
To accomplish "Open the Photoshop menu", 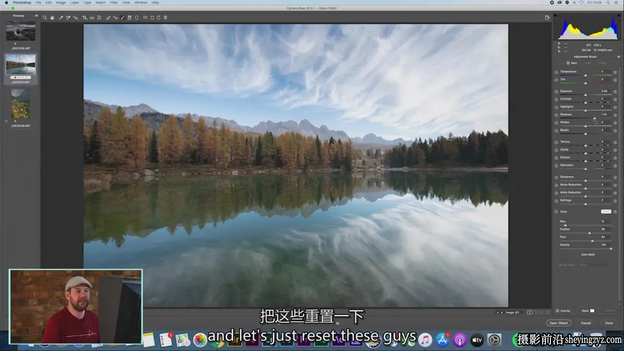I will [x=22, y=2].
